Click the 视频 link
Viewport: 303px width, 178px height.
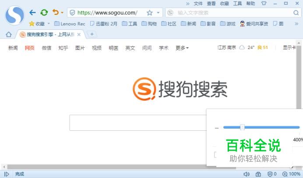click(x=97, y=48)
